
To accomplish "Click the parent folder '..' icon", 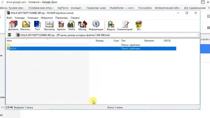I will [x=8, y=45].
